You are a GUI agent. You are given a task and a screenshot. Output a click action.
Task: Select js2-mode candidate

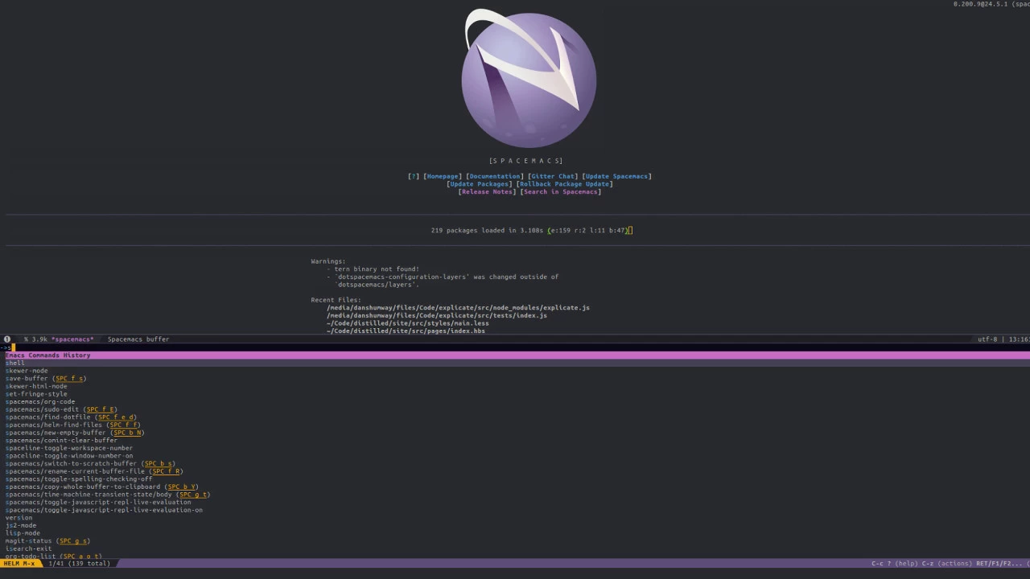coord(21,525)
